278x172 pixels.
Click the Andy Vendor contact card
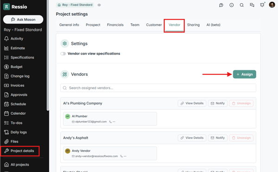point(110,154)
